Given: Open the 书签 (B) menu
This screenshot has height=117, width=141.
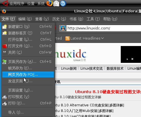Looking at the screenshot, I should (76, 19).
